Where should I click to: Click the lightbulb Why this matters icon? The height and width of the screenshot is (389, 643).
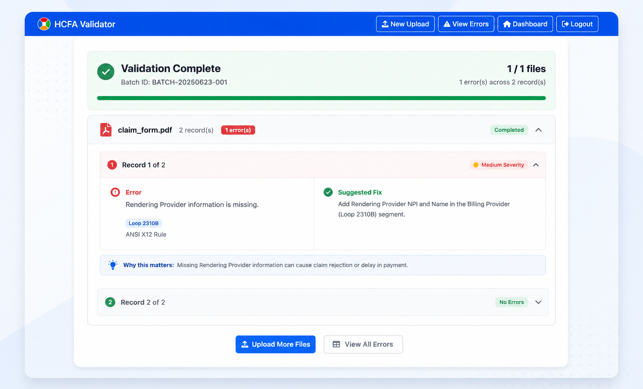113,265
